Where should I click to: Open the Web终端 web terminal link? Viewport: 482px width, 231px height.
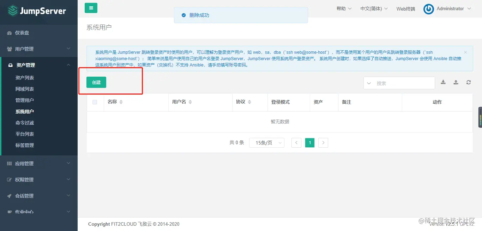(406, 9)
